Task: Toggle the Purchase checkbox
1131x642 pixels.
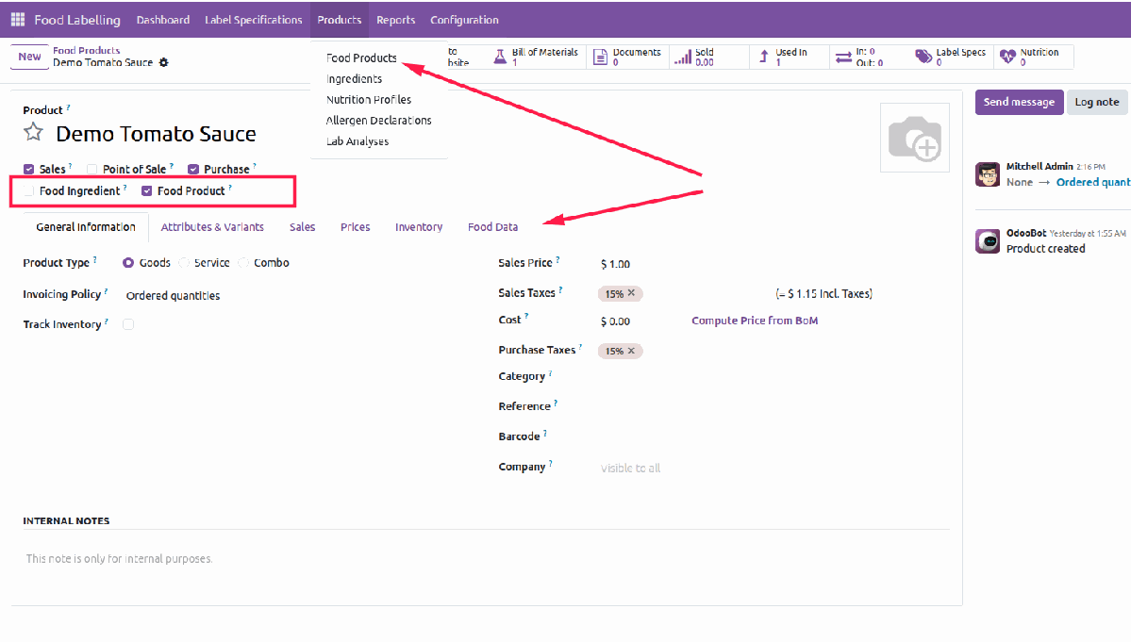Action: click(193, 170)
